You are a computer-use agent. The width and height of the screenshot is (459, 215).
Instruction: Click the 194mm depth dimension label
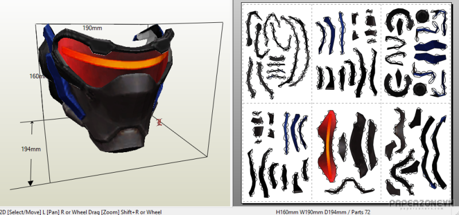coord(31,149)
